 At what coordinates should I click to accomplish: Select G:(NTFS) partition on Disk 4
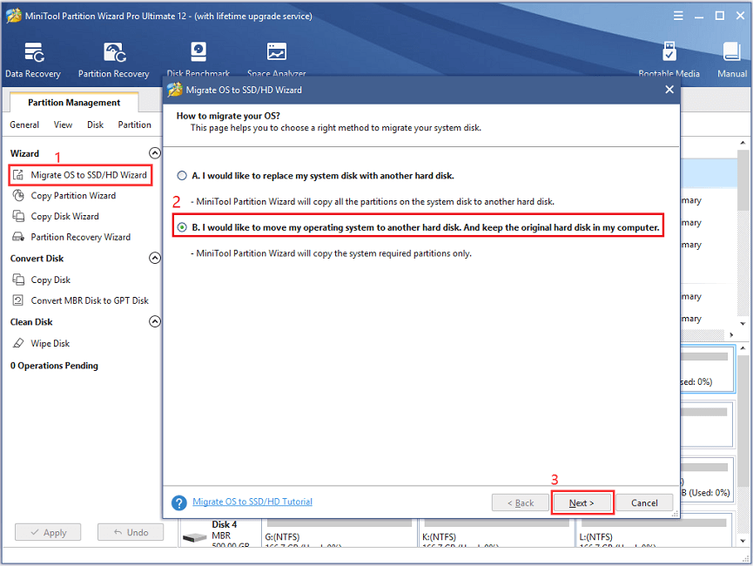(x=340, y=532)
